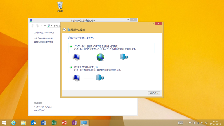Click the rightmost system tray icon
The width and height of the screenshot is (224, 126).
[x=206, y=123]
